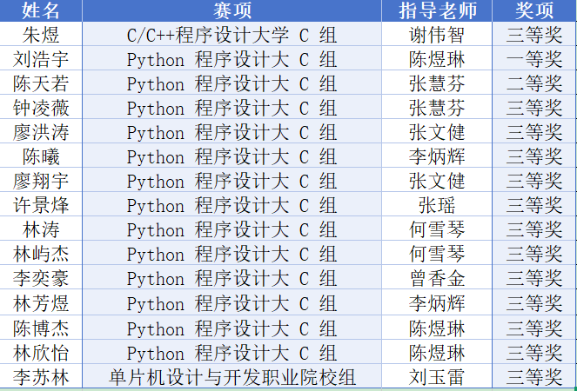Select teacher 张慧芬 in 陈天若's row

tap(437, 83)
